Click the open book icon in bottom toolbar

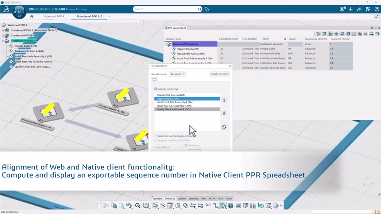[x=146, y=206]
